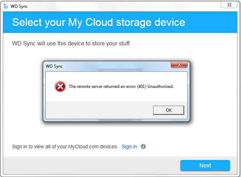Click the red error icon in the dialog

60,87
